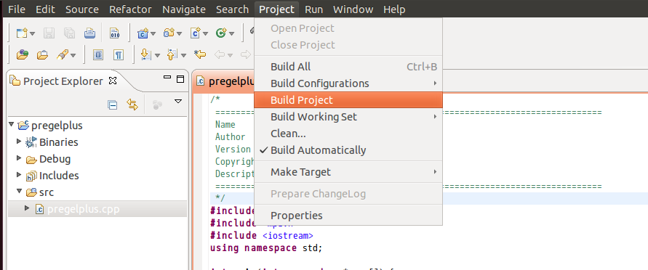Open the Run menu
The height and width of the screenshot is (270, 648).
point(313,9)
